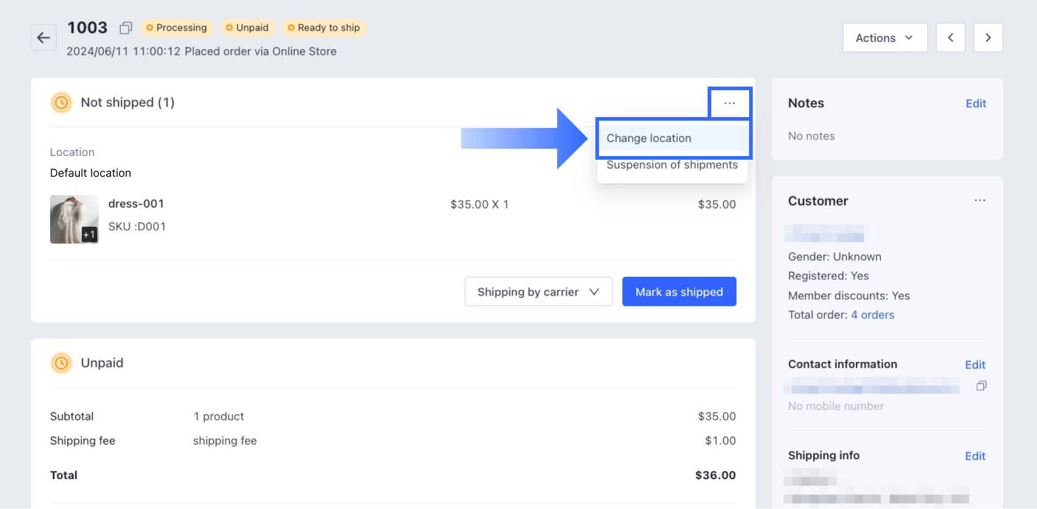Open the Customer section more options

(980, 201)
